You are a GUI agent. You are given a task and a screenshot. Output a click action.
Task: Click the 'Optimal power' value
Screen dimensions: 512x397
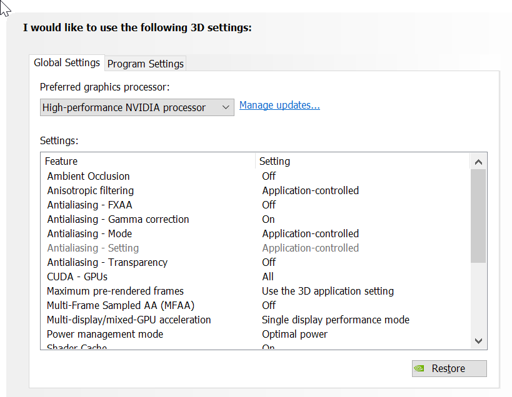click(294, 334)
